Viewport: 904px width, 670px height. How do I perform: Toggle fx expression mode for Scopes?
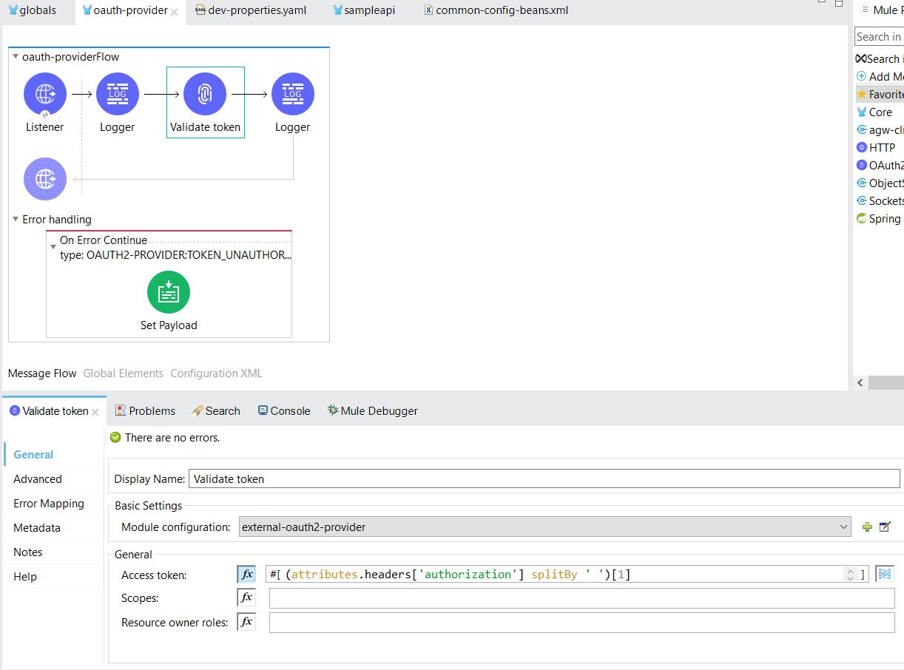coord(246,598)
